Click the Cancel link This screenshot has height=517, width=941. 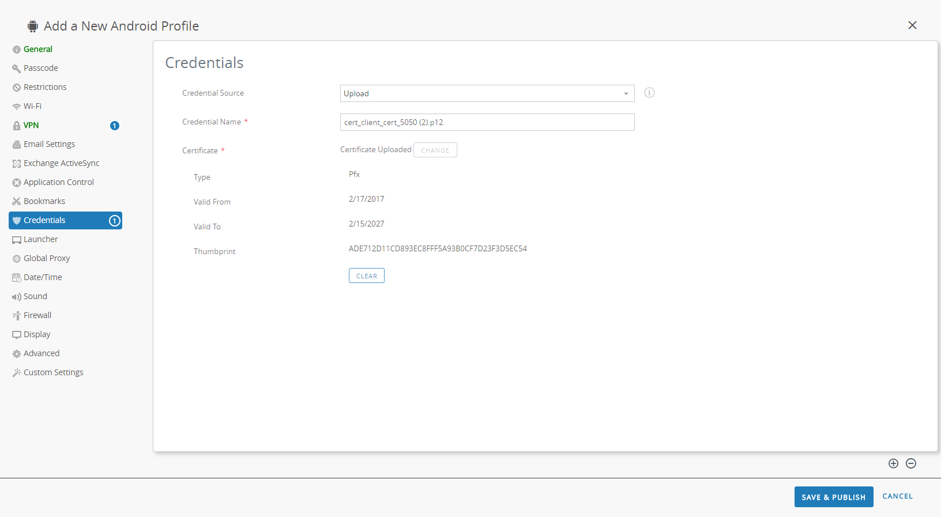pyautogui.click(x=897, y=496)
